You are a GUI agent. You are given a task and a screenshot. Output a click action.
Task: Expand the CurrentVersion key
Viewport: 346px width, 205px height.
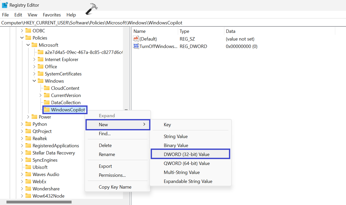click(x=41, y=95)
